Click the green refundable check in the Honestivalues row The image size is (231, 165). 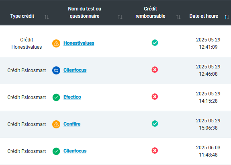pyautogui.click(x=155, y=43)
